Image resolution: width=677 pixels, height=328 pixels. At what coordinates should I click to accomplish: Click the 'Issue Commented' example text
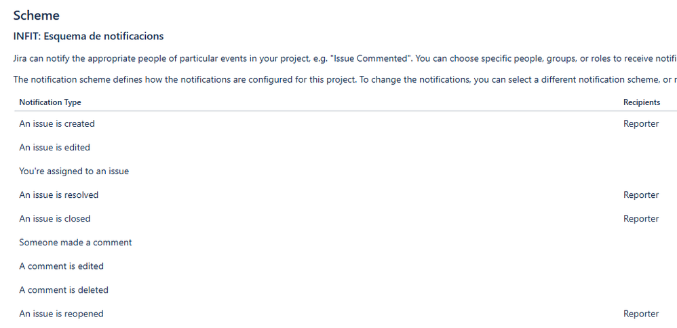373,59
